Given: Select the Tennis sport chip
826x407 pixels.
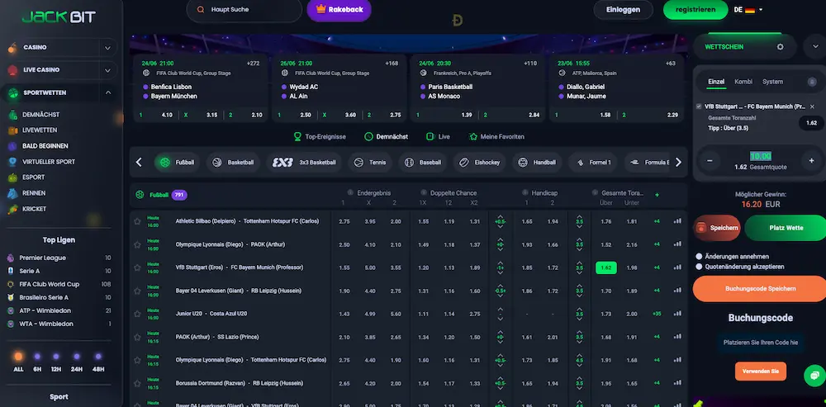Looking at the screenshot, I should click(x=370, y=162).
